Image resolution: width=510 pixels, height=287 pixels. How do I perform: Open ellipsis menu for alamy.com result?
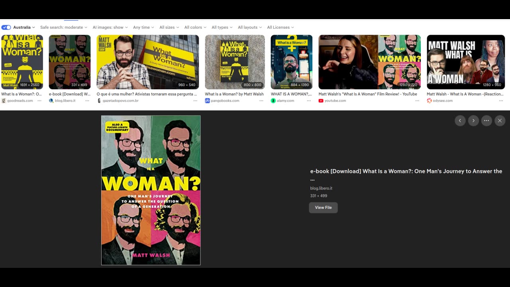point(309,101)
